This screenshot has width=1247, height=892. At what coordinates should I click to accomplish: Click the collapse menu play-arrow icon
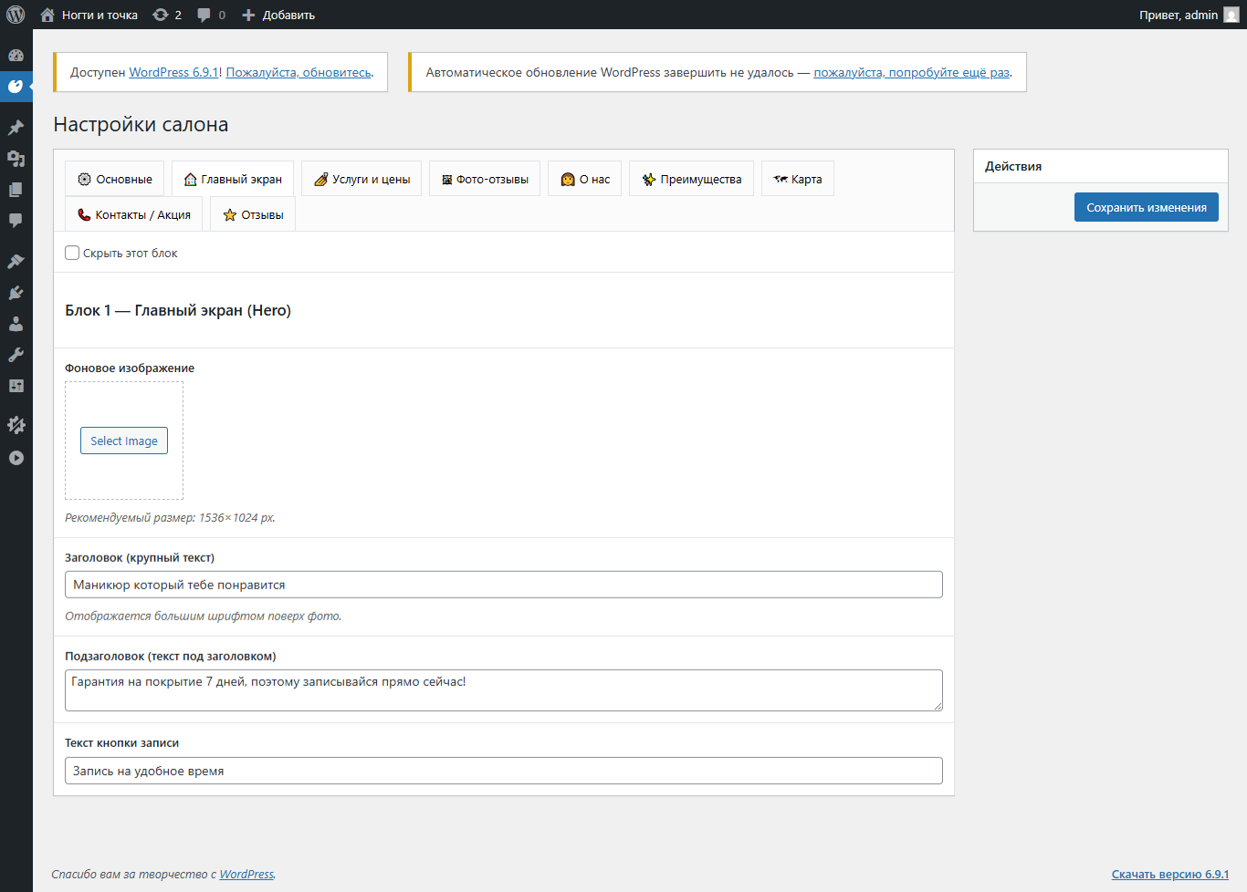(x=16, y=458)
